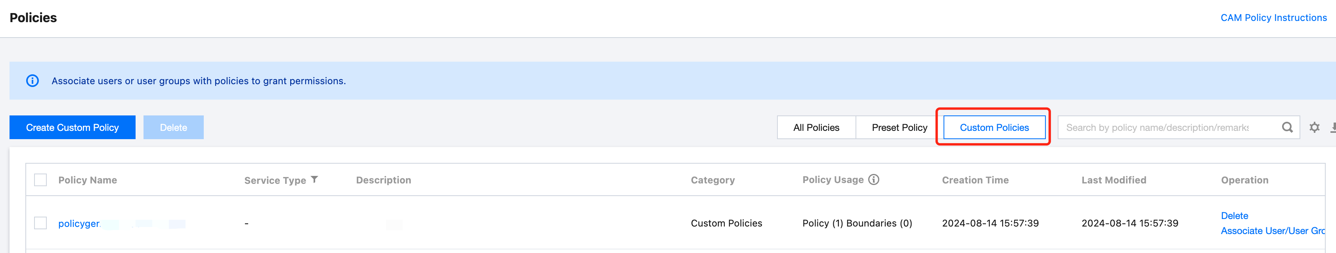Viewport: 1336px width, 253px height.
Task: Click the disabled Delete button
Action: point(173,127)
